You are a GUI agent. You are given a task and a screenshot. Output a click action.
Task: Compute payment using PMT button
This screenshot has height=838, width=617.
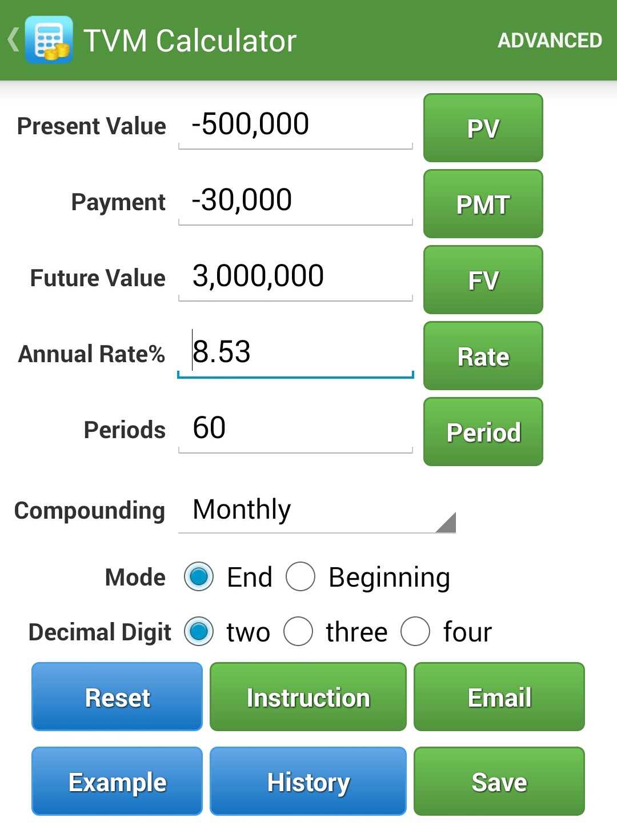(483, 204)
